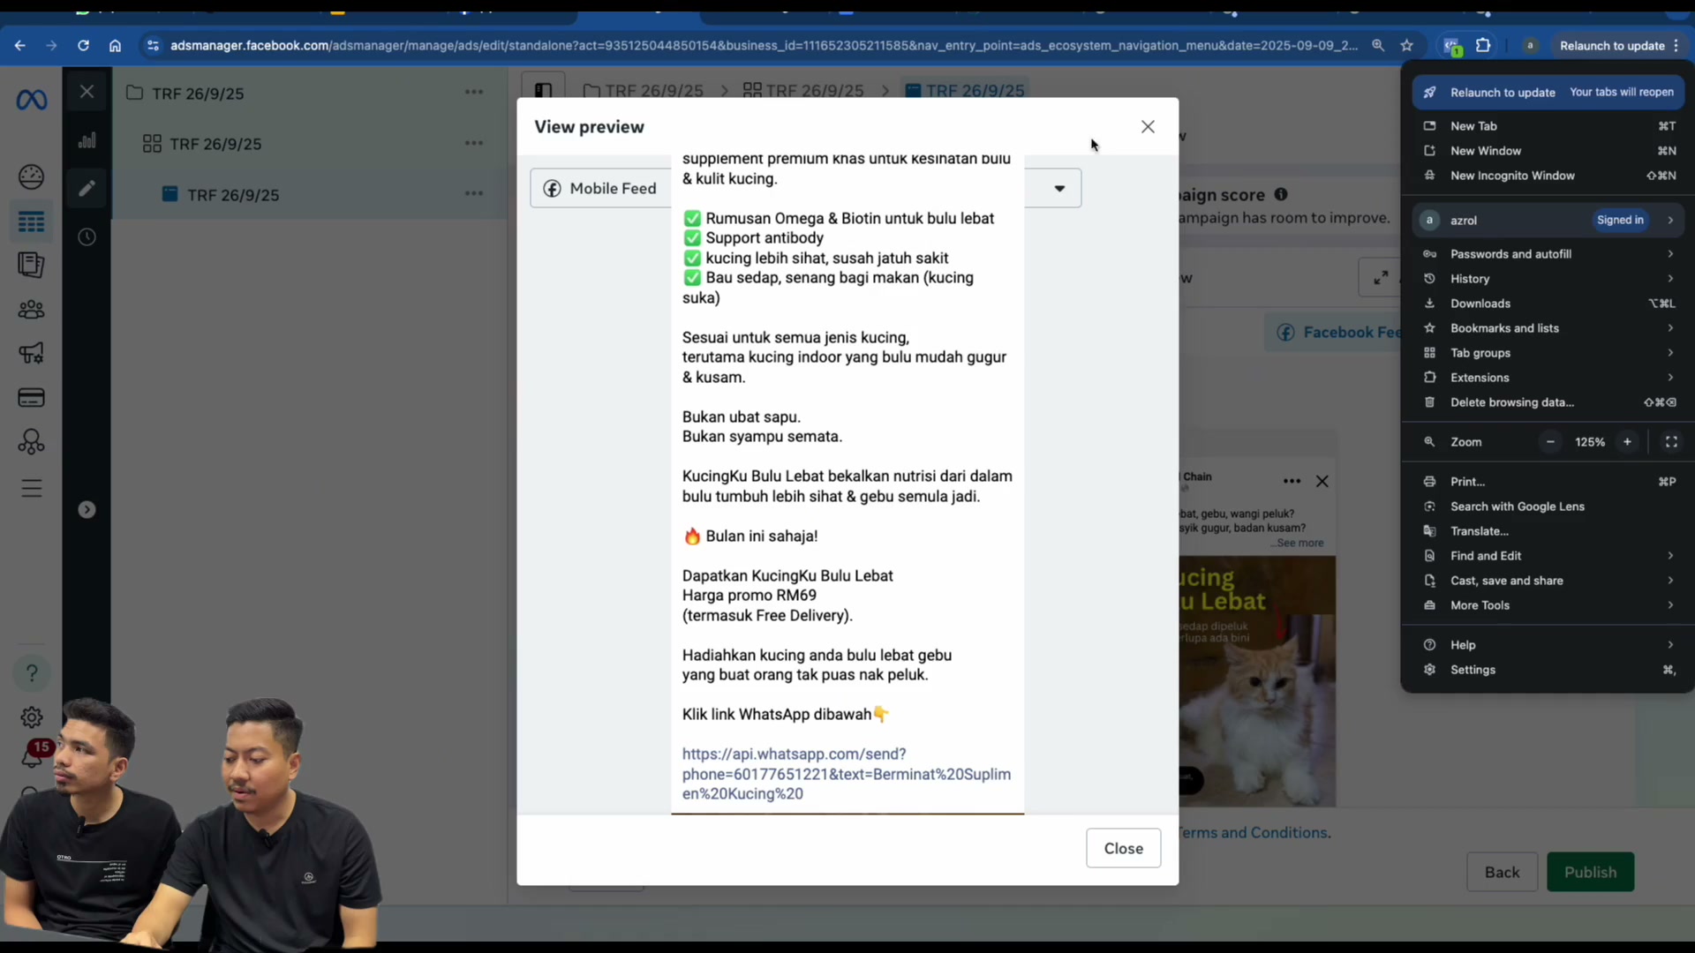The width and height of the screenshot is (1695, 953).
Task: Open Settings in the Chrome menu
Action: (1548, 670)
